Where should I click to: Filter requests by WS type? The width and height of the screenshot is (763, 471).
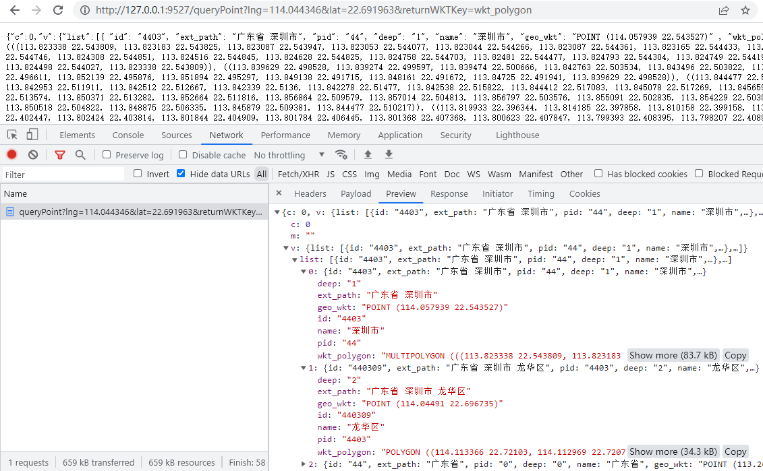[474, 174]
